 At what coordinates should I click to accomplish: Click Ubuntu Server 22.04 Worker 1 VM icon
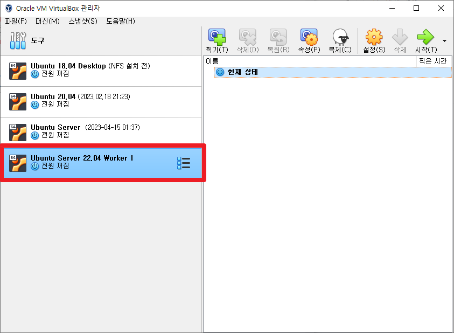pos(18,163)
